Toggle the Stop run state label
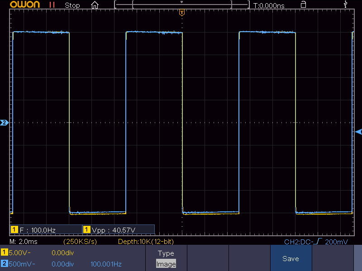Image resolution: width=362 pixels, height=271 pixels. 72,5
